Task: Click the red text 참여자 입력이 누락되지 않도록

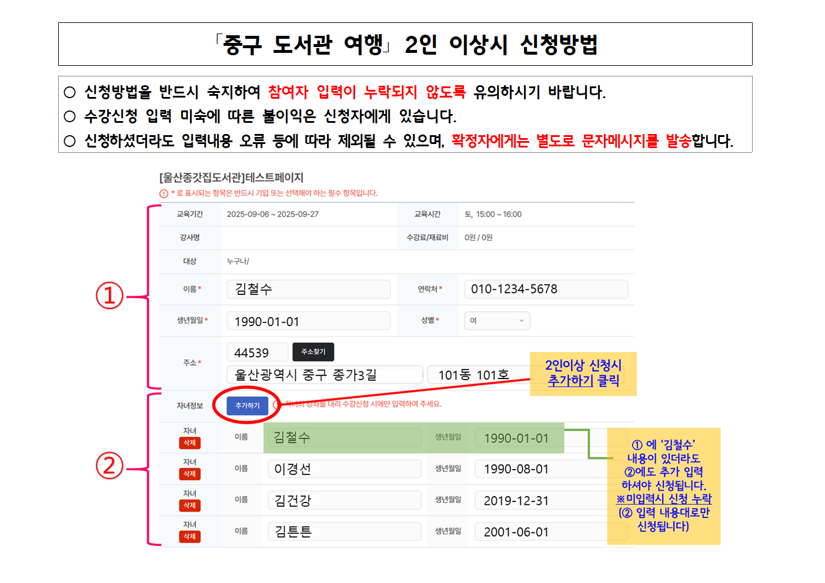Action: tap(367, 92)
